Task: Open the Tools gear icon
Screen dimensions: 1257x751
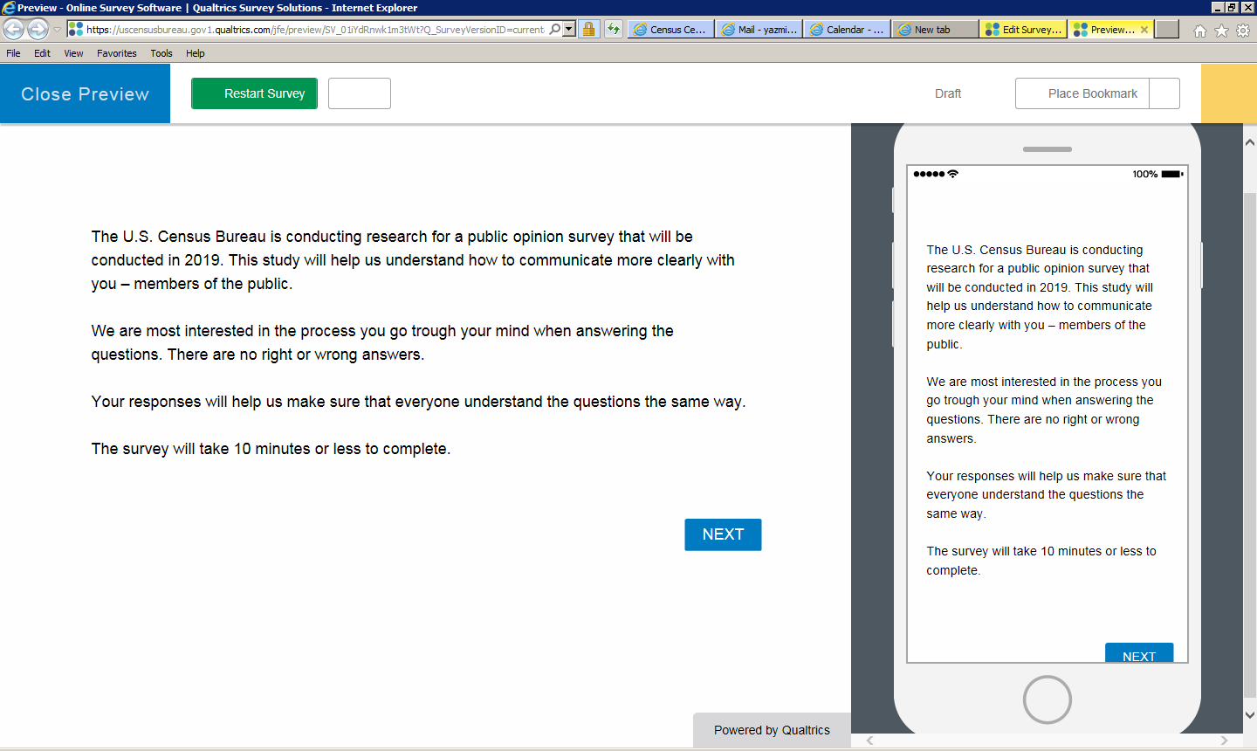Action: [x=1242, y=31]
